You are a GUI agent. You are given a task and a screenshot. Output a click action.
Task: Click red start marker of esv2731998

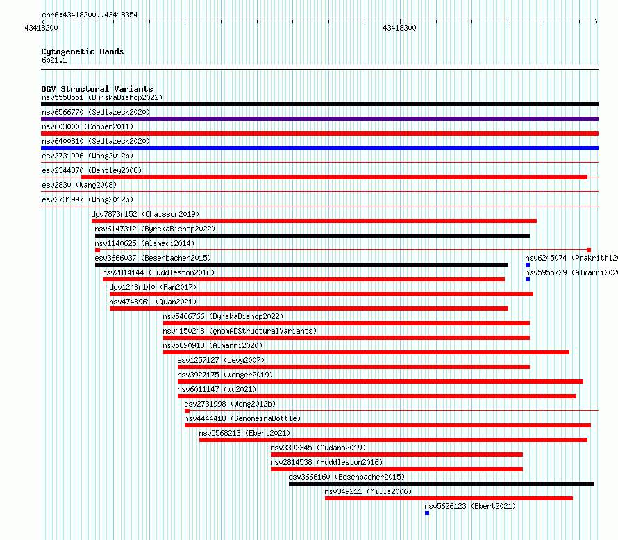click(x=187, y=411)
